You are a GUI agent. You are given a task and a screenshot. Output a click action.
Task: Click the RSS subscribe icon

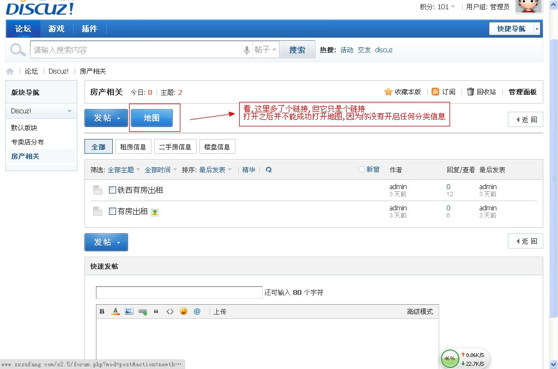click(435, 92)
